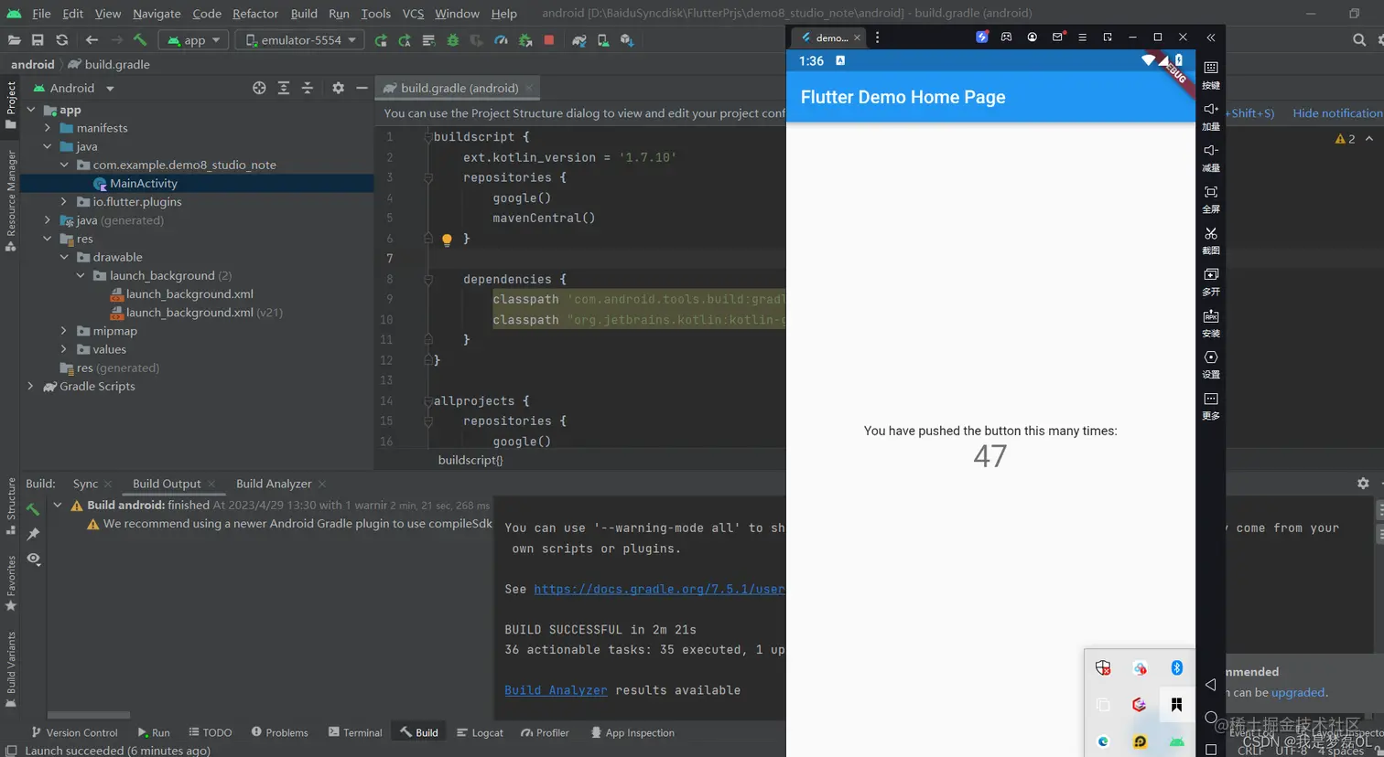Click the 'upgraded' link in notification
This screenshot has height=757, width=1384.
pyautogui.click(x=1298, y=692)
